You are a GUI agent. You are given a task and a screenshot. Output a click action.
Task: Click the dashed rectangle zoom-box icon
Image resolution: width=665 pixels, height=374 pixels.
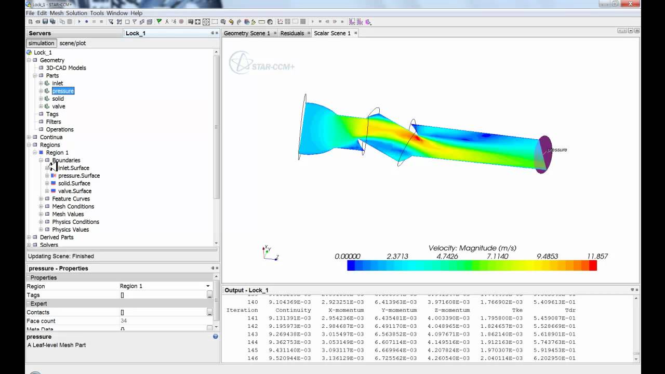point(215,22)
